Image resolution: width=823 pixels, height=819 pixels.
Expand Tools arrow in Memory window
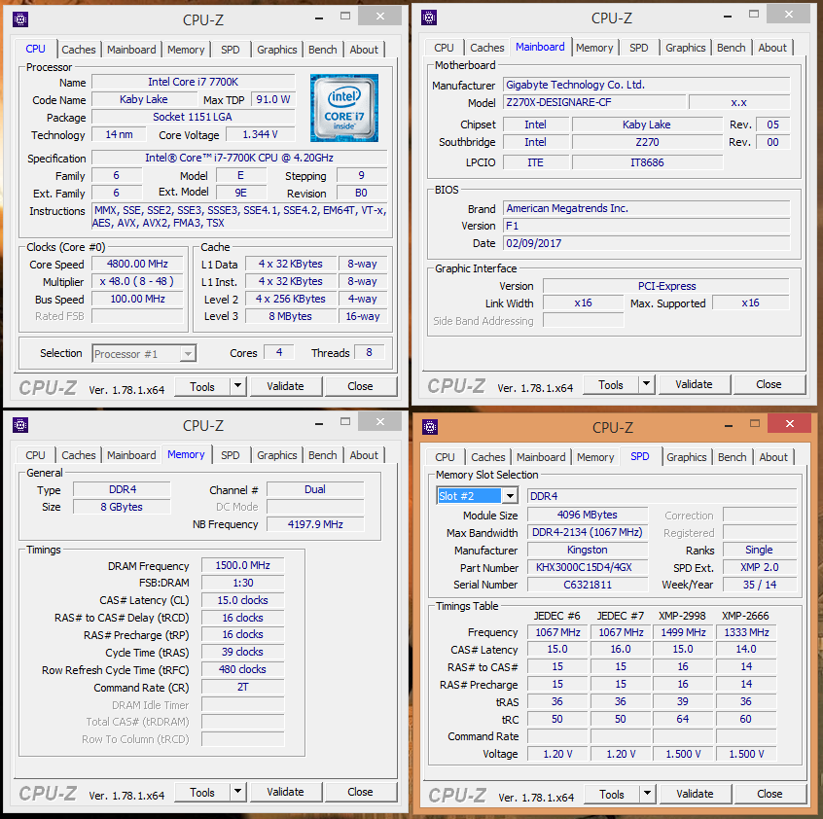[237, 792]
